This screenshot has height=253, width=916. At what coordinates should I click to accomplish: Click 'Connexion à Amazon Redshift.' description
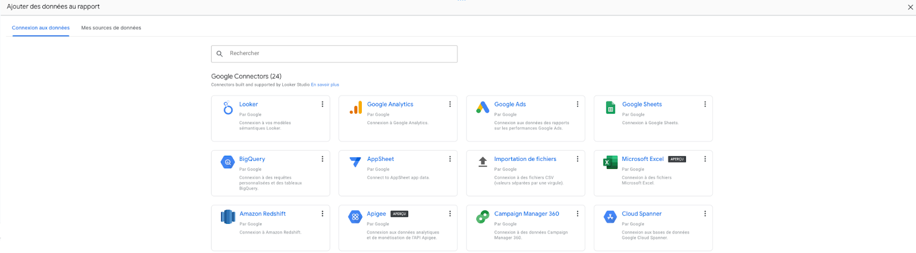pyautogui.click(x=270, y=232)
